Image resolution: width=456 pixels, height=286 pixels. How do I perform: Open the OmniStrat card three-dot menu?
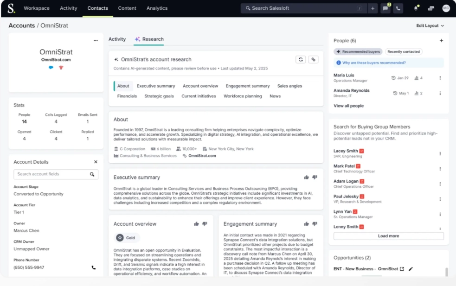click(x=96, y=40)
